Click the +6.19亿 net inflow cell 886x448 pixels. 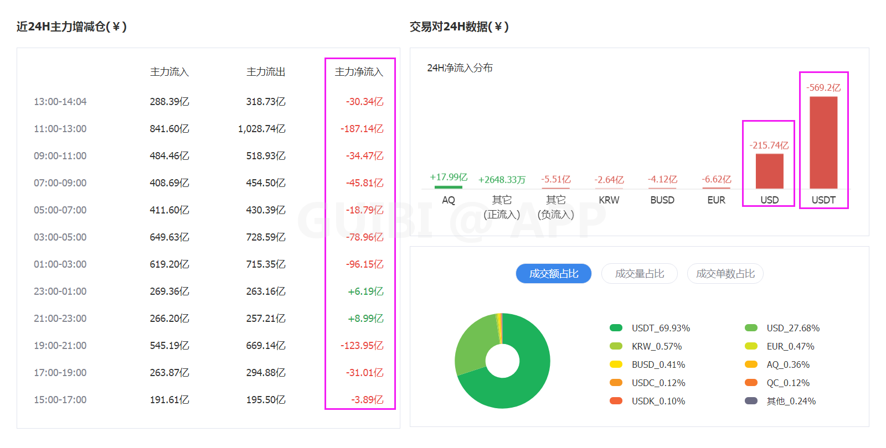coord(365,291)
